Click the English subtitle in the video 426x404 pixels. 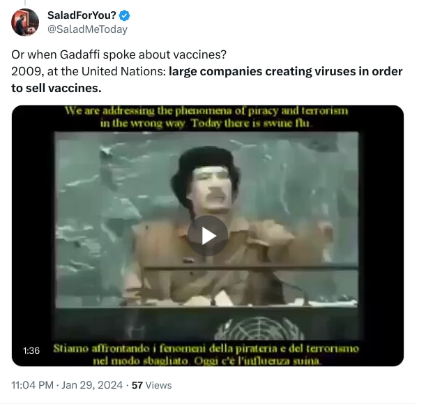pos(206,117)
